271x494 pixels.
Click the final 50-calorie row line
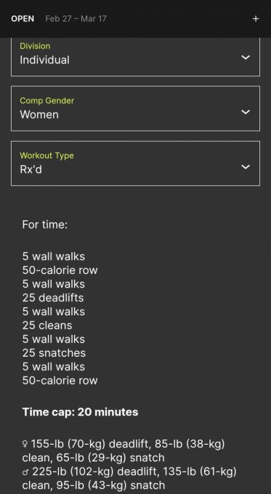60,381
